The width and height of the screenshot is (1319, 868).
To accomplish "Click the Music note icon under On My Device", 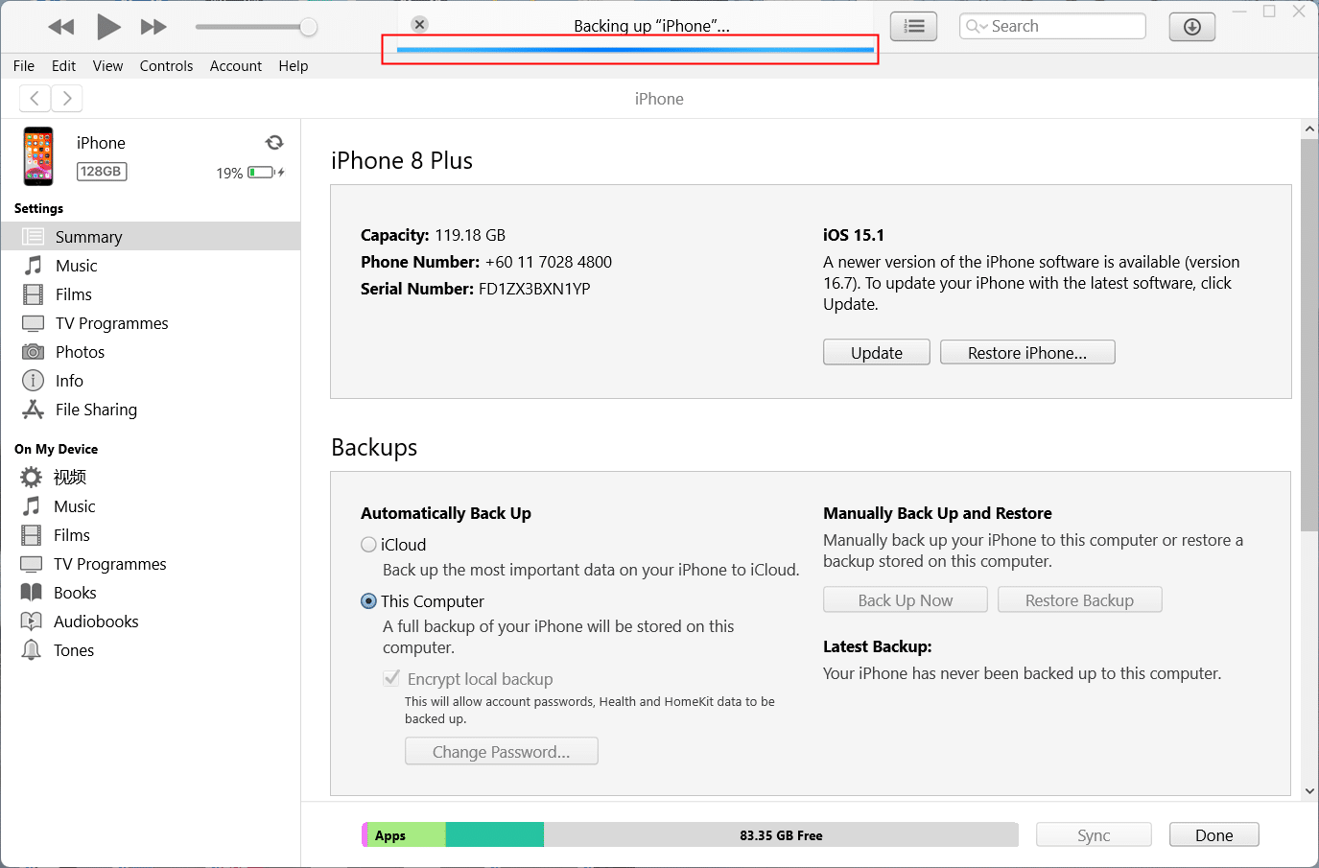I will click(32, 505).
